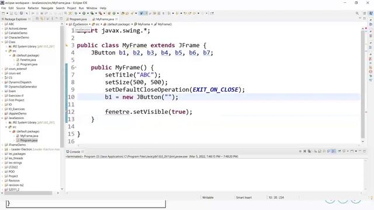The image size is (374, 210).
Task: Click inside the Console output area
Action: [214, 175]
